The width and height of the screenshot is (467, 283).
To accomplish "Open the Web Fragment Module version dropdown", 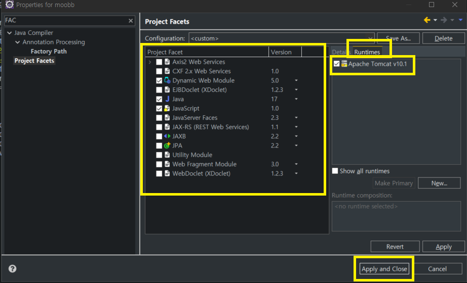I will 296,164.
